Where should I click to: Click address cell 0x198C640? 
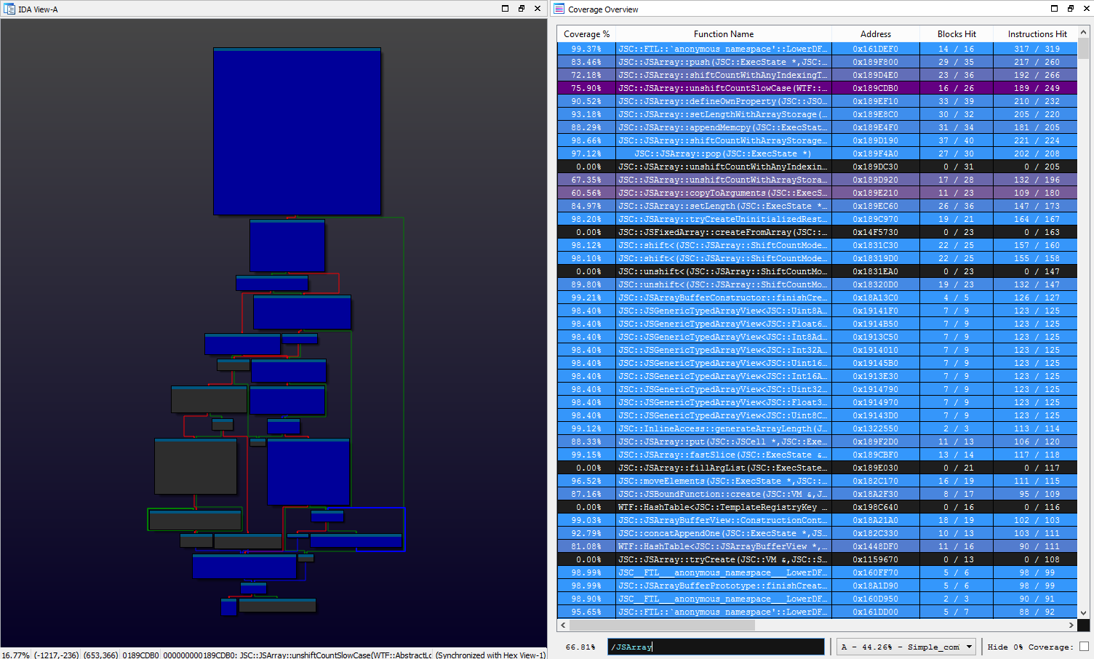[875, 507]
